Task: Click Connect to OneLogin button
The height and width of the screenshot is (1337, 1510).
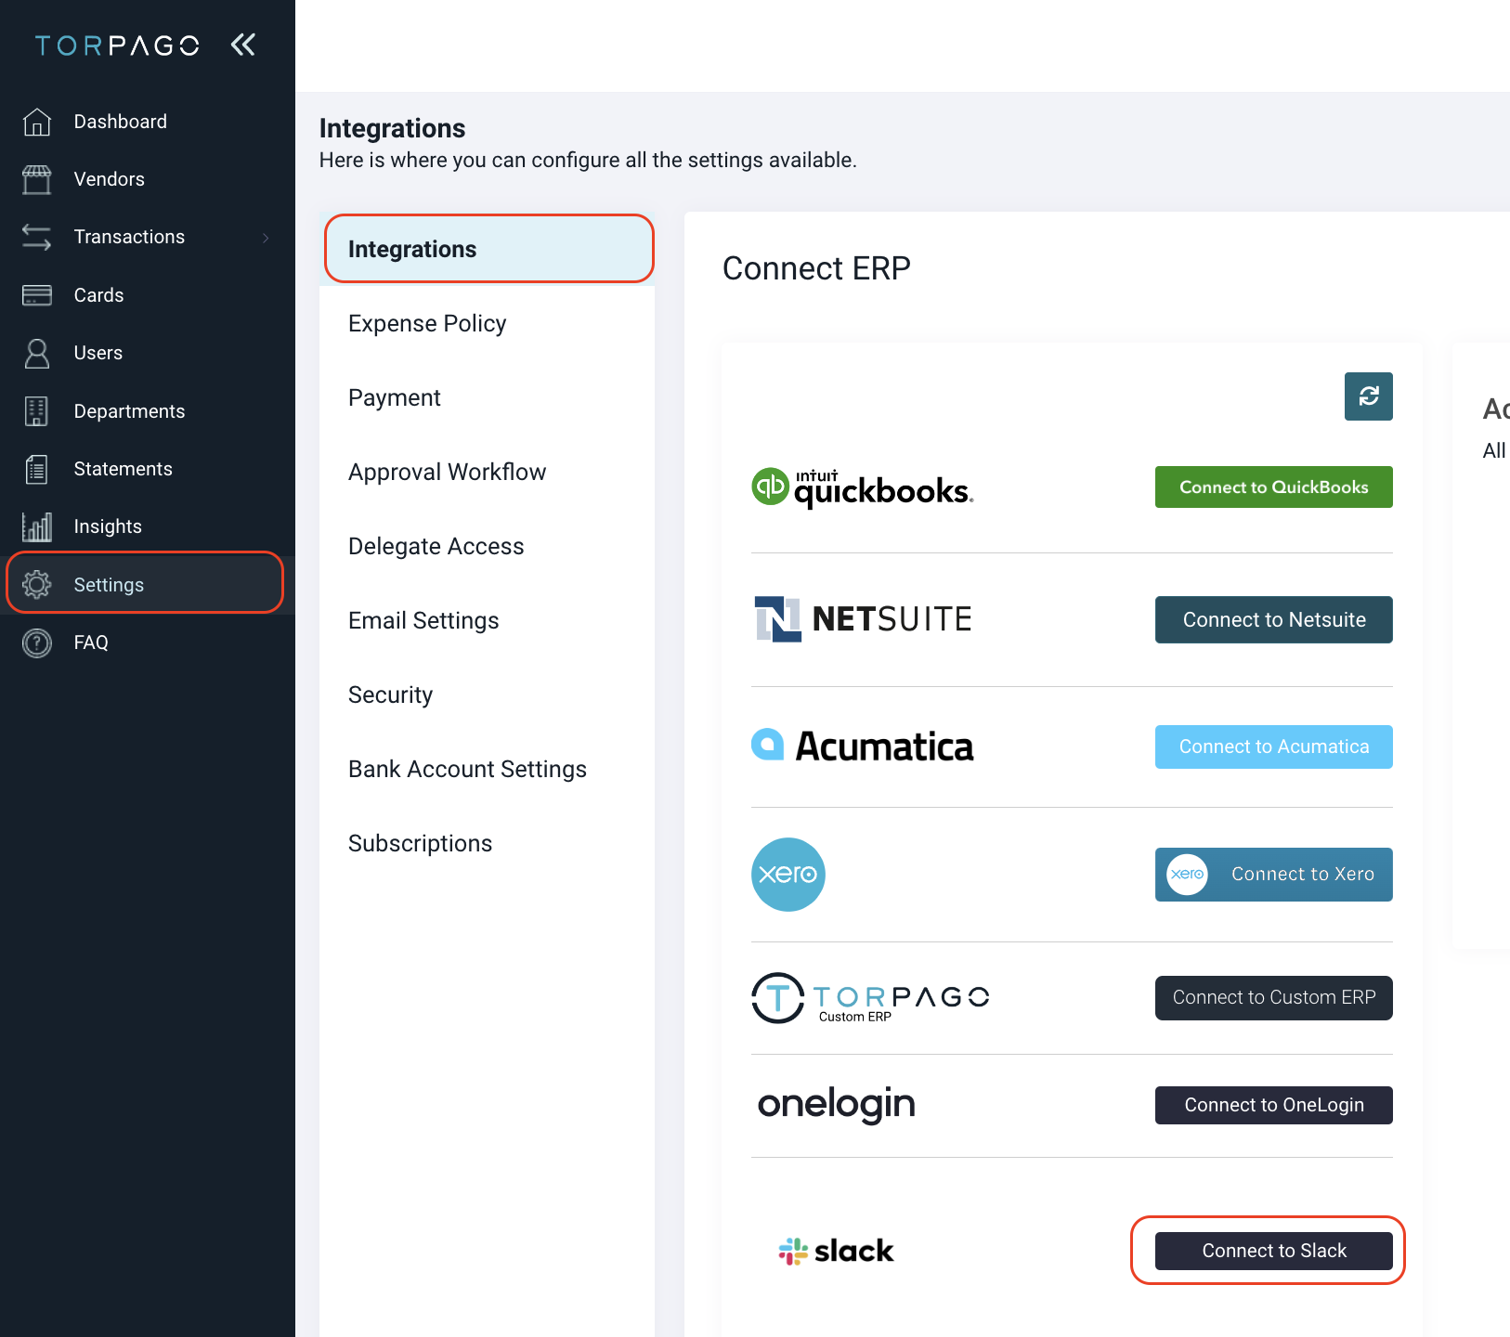Action: click(1274, 1105)
